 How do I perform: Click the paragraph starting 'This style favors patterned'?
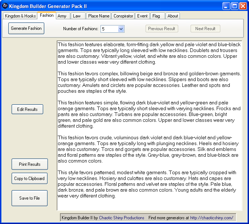(147, 184)
